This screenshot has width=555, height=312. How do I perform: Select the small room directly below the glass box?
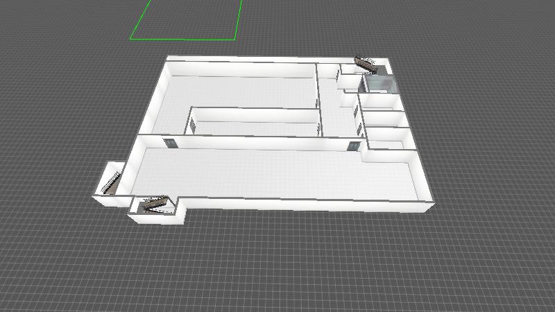(382, 103)
